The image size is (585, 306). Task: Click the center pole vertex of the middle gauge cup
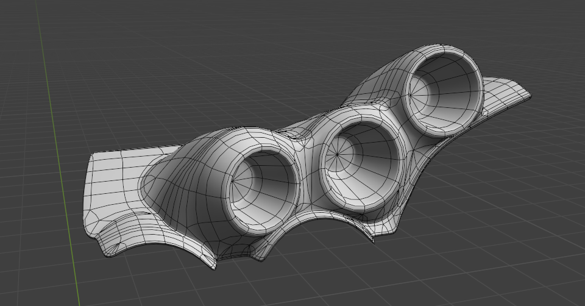(x=337, y=154)
